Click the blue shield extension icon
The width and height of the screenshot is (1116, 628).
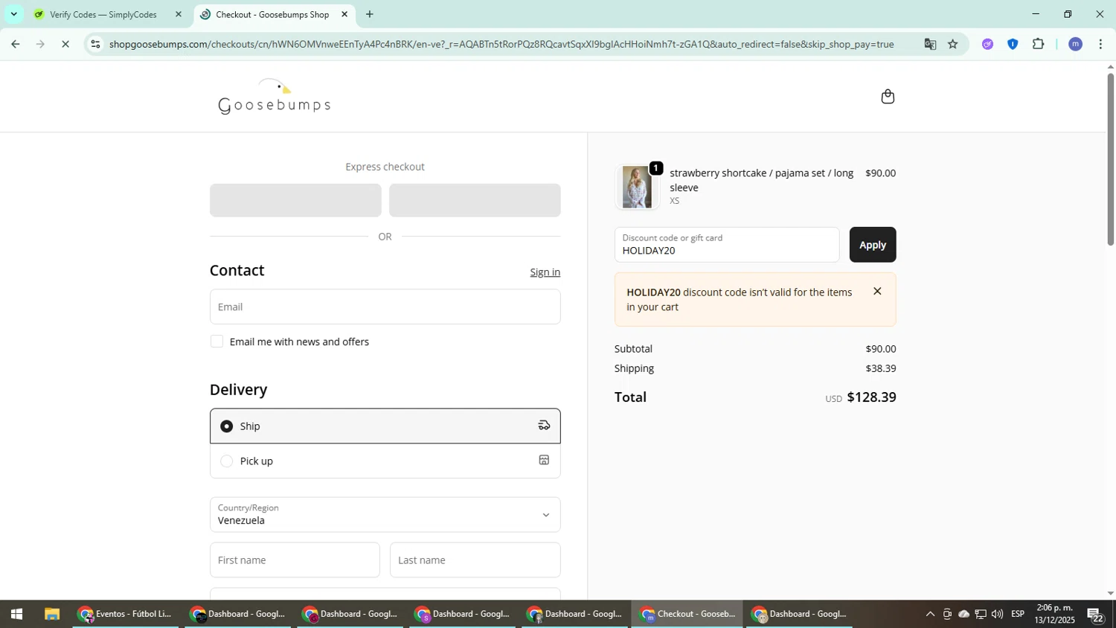1013,44
